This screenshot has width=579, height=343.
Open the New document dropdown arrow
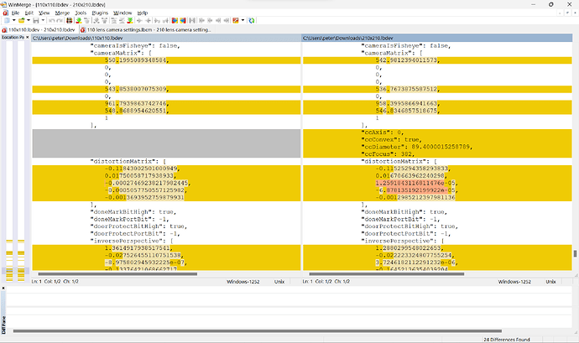(x=13, y=20)
